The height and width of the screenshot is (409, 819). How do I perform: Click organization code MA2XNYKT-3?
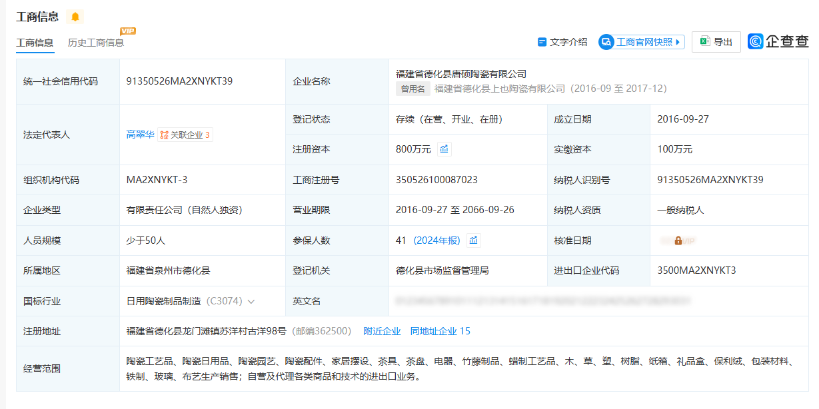click(x=156, y=180)
